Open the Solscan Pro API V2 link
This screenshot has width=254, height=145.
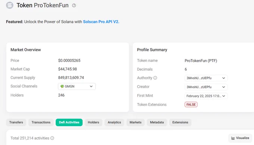click(x=101, y=22)
